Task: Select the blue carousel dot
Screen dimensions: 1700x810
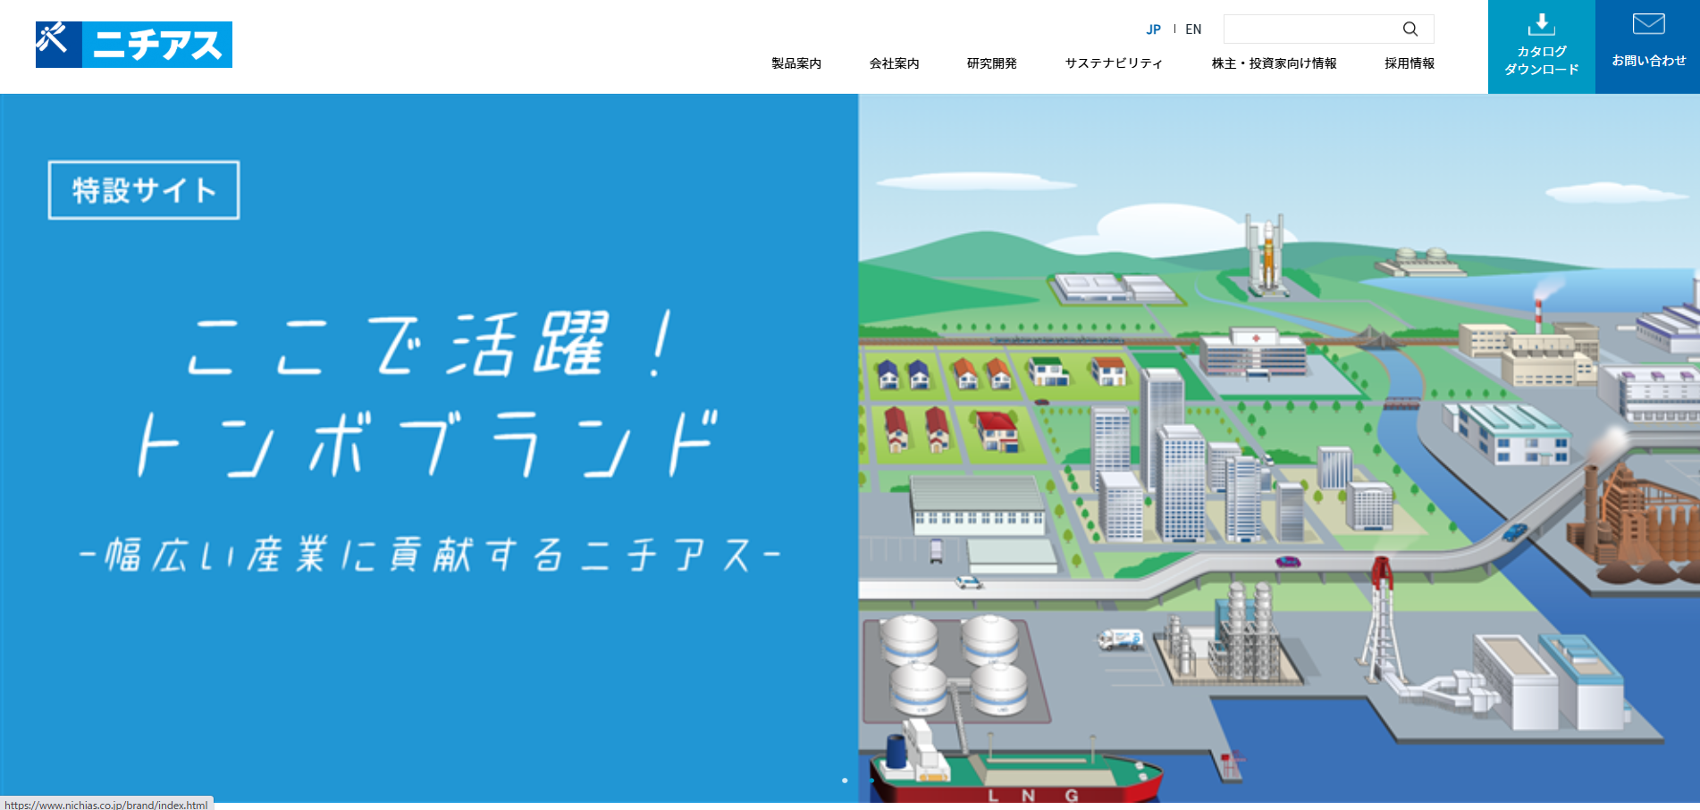Action: pos(871,781)
